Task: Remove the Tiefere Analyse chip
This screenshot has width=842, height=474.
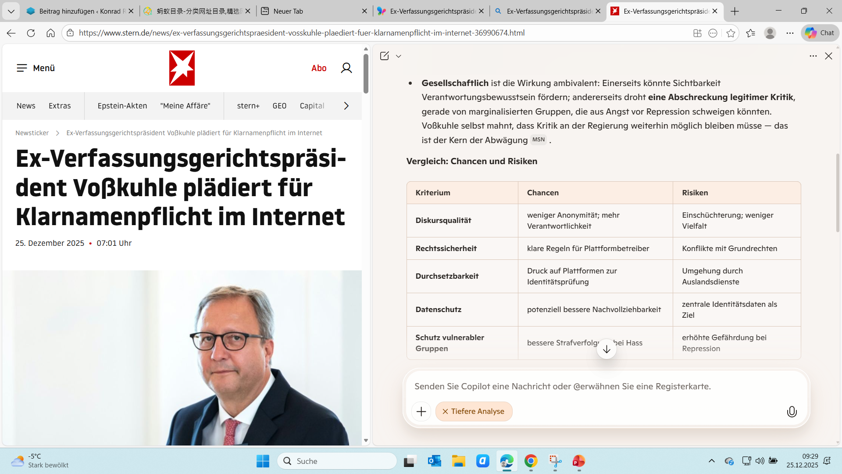Action: (445, 412)
